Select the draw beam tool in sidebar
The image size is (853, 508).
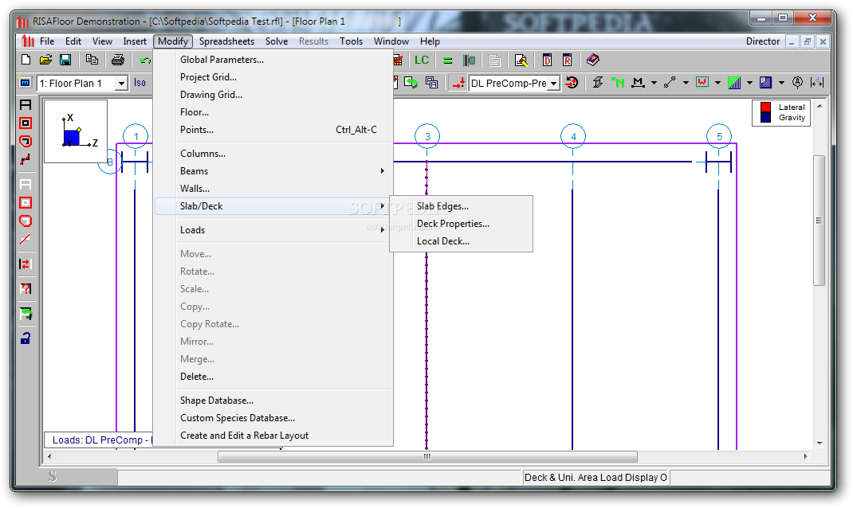click(26, 160)
